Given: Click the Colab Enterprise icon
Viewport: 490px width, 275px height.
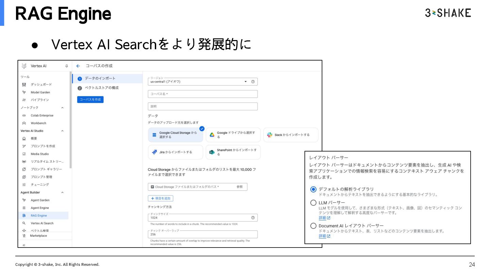Looking at the screenshot, I should [24, 115].
